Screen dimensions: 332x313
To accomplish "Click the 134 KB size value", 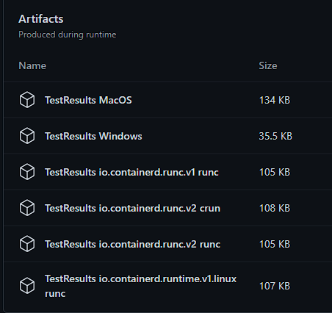I will point(275,100).
